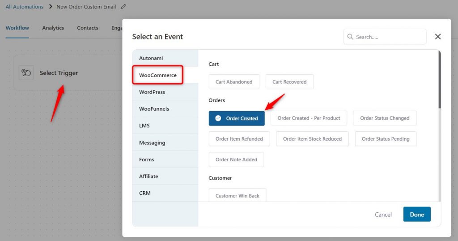Click the Done button
Image resolution: width=458 pixels, height=241 pixels.
tap(417, 215)
